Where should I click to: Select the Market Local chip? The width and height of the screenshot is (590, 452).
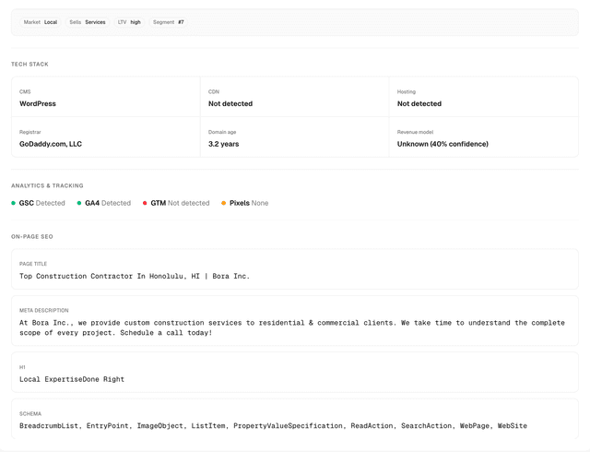point(40,22)
